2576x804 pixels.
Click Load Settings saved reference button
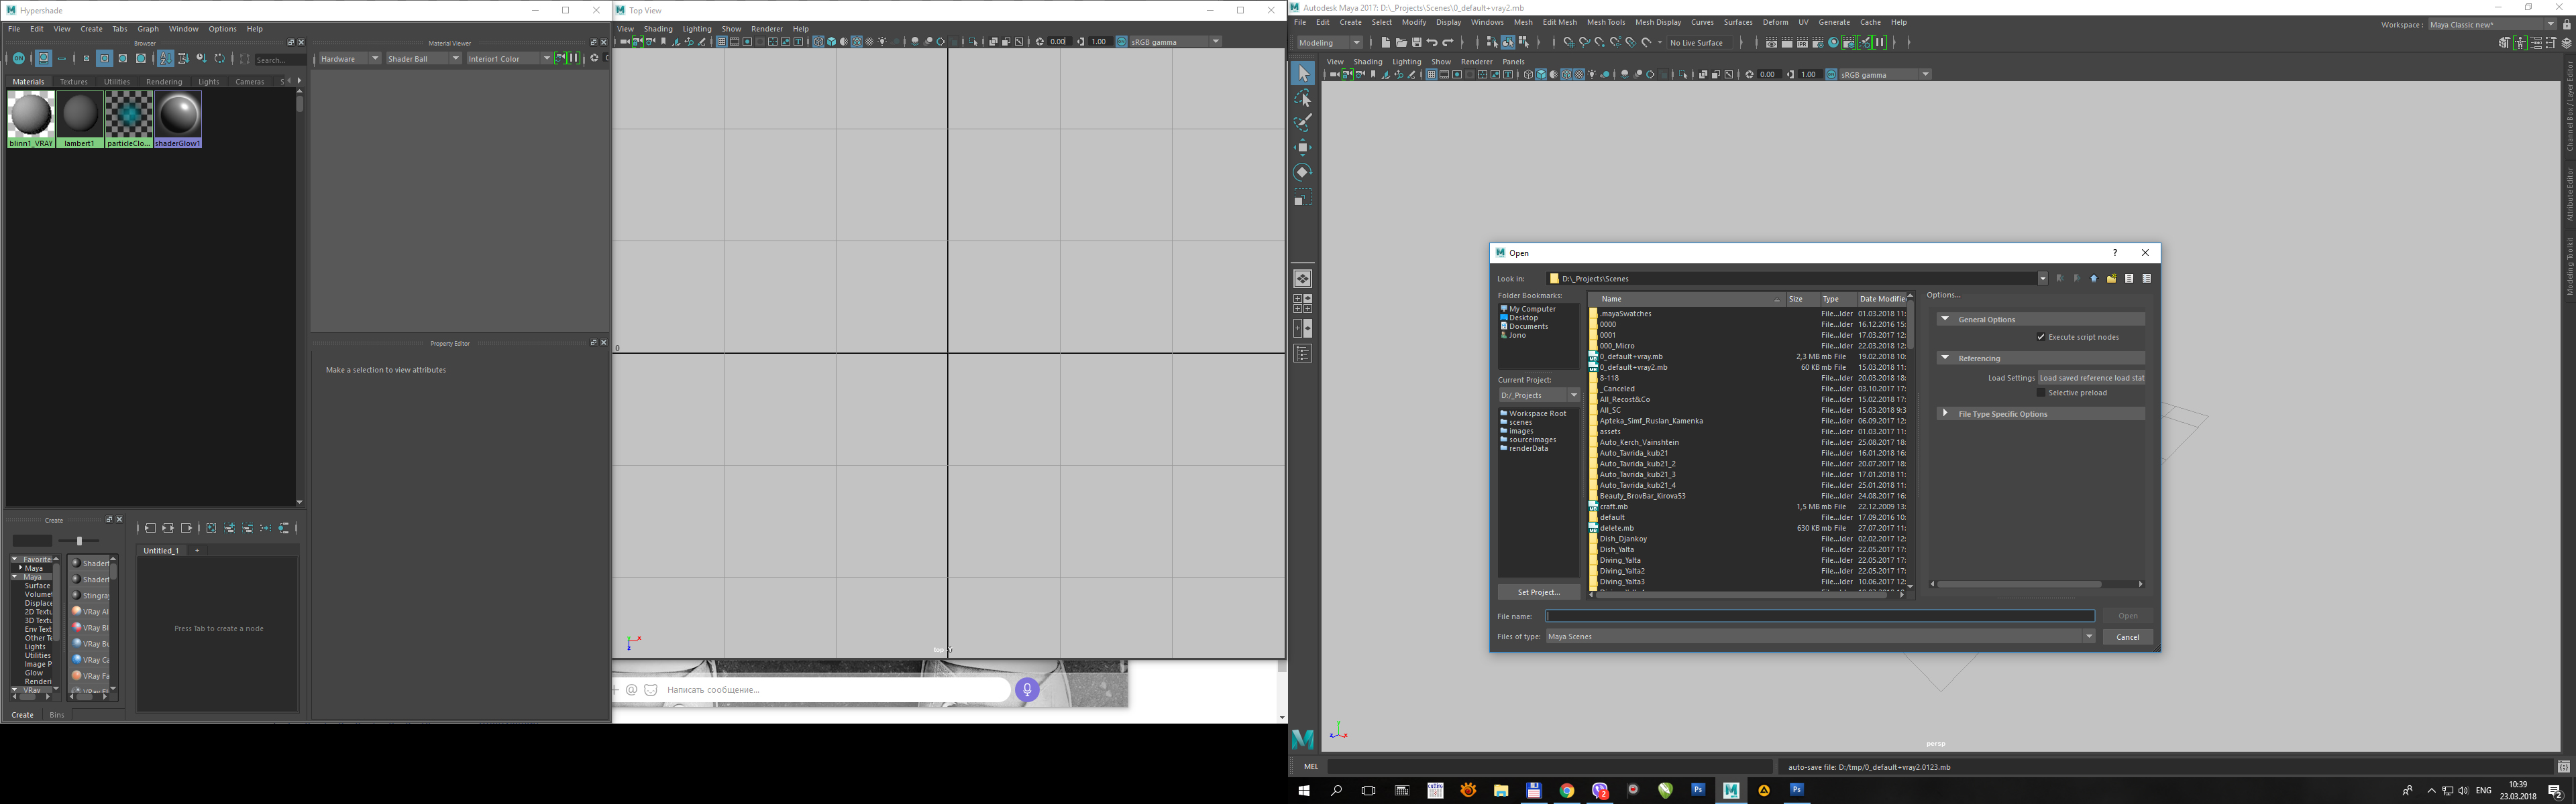point(2091,377)
